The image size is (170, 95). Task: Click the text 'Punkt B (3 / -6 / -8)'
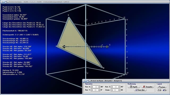point(12,9)
